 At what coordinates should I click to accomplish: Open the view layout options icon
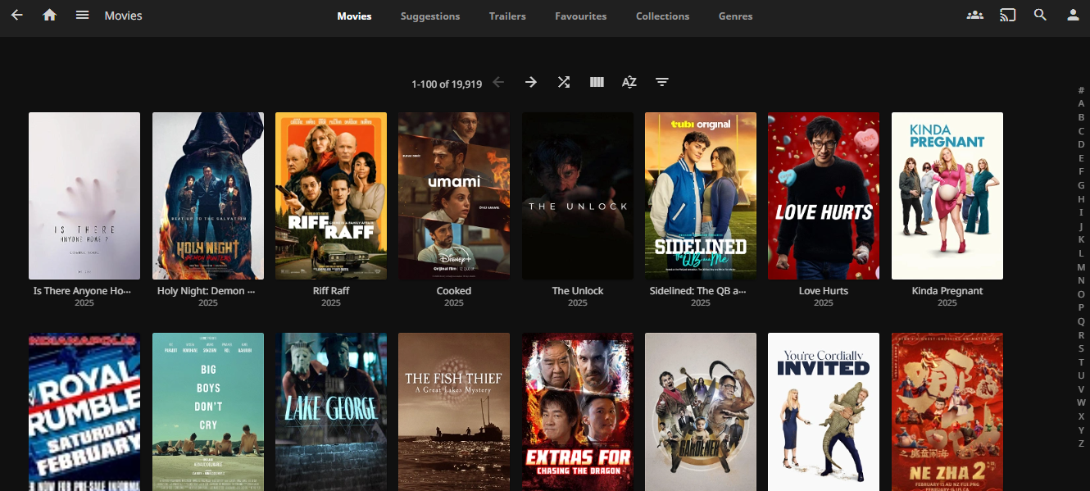597,82
